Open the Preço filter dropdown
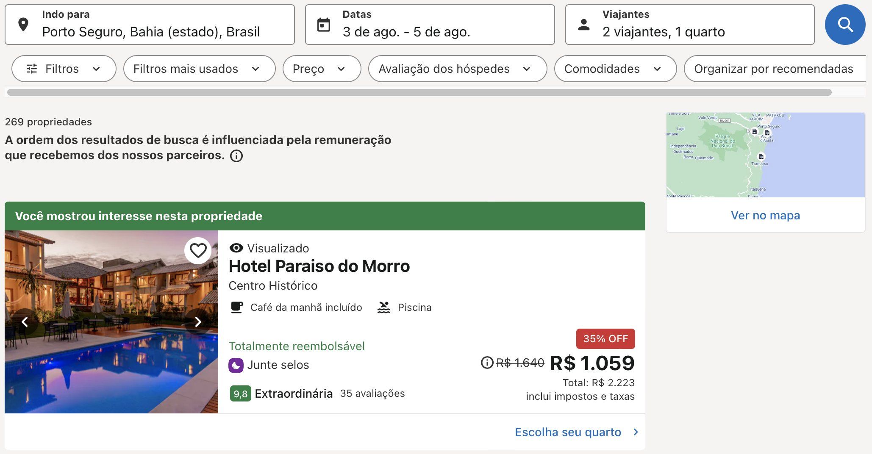The width and height of the screenshot is (872, 454). [x=322, y=69]
